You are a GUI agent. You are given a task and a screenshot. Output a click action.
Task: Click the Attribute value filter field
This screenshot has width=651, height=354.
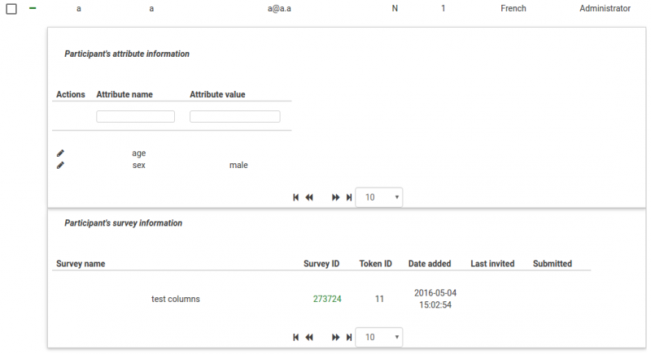click(x=234, y=117)
